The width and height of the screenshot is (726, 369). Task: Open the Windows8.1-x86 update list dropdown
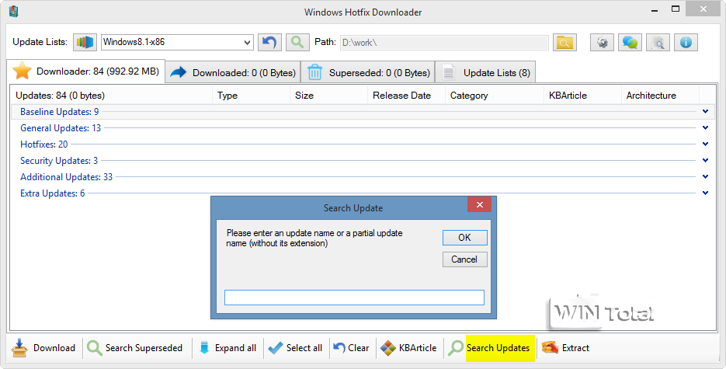pos(177,42)
